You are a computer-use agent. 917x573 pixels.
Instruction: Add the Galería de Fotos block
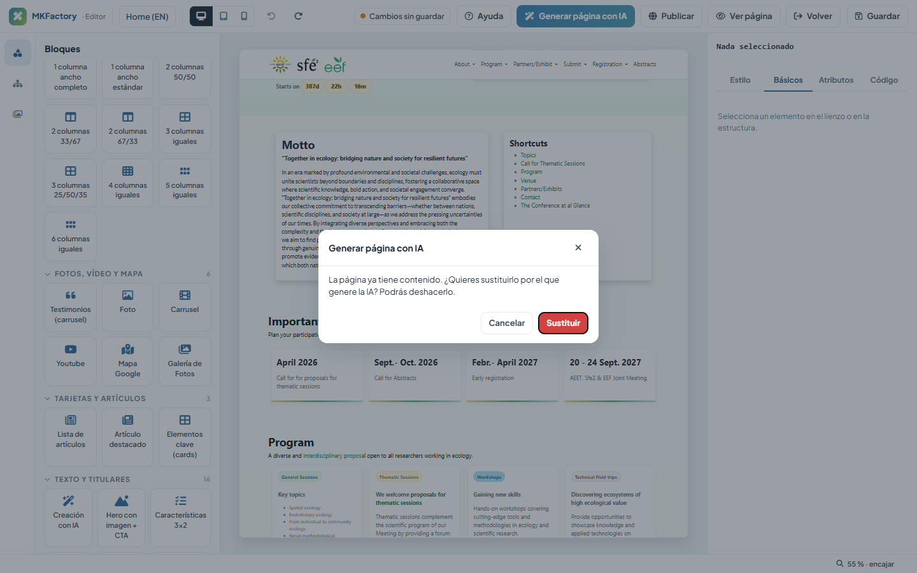(185, 362)
